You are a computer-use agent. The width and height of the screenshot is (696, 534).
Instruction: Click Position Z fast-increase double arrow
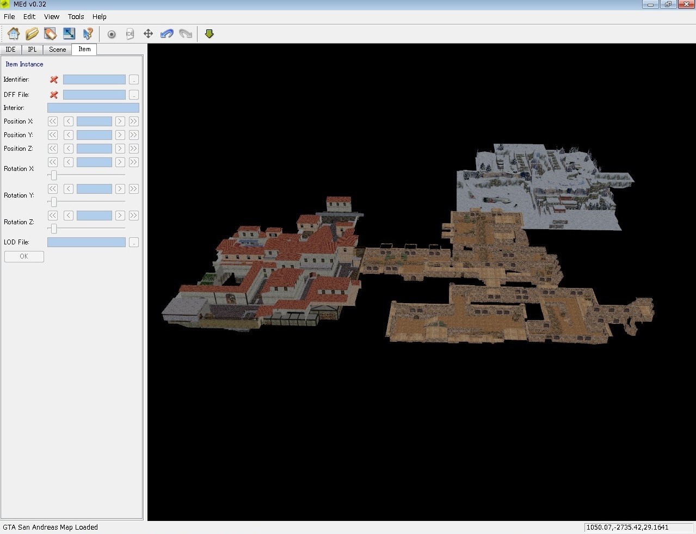coord(133,149)
